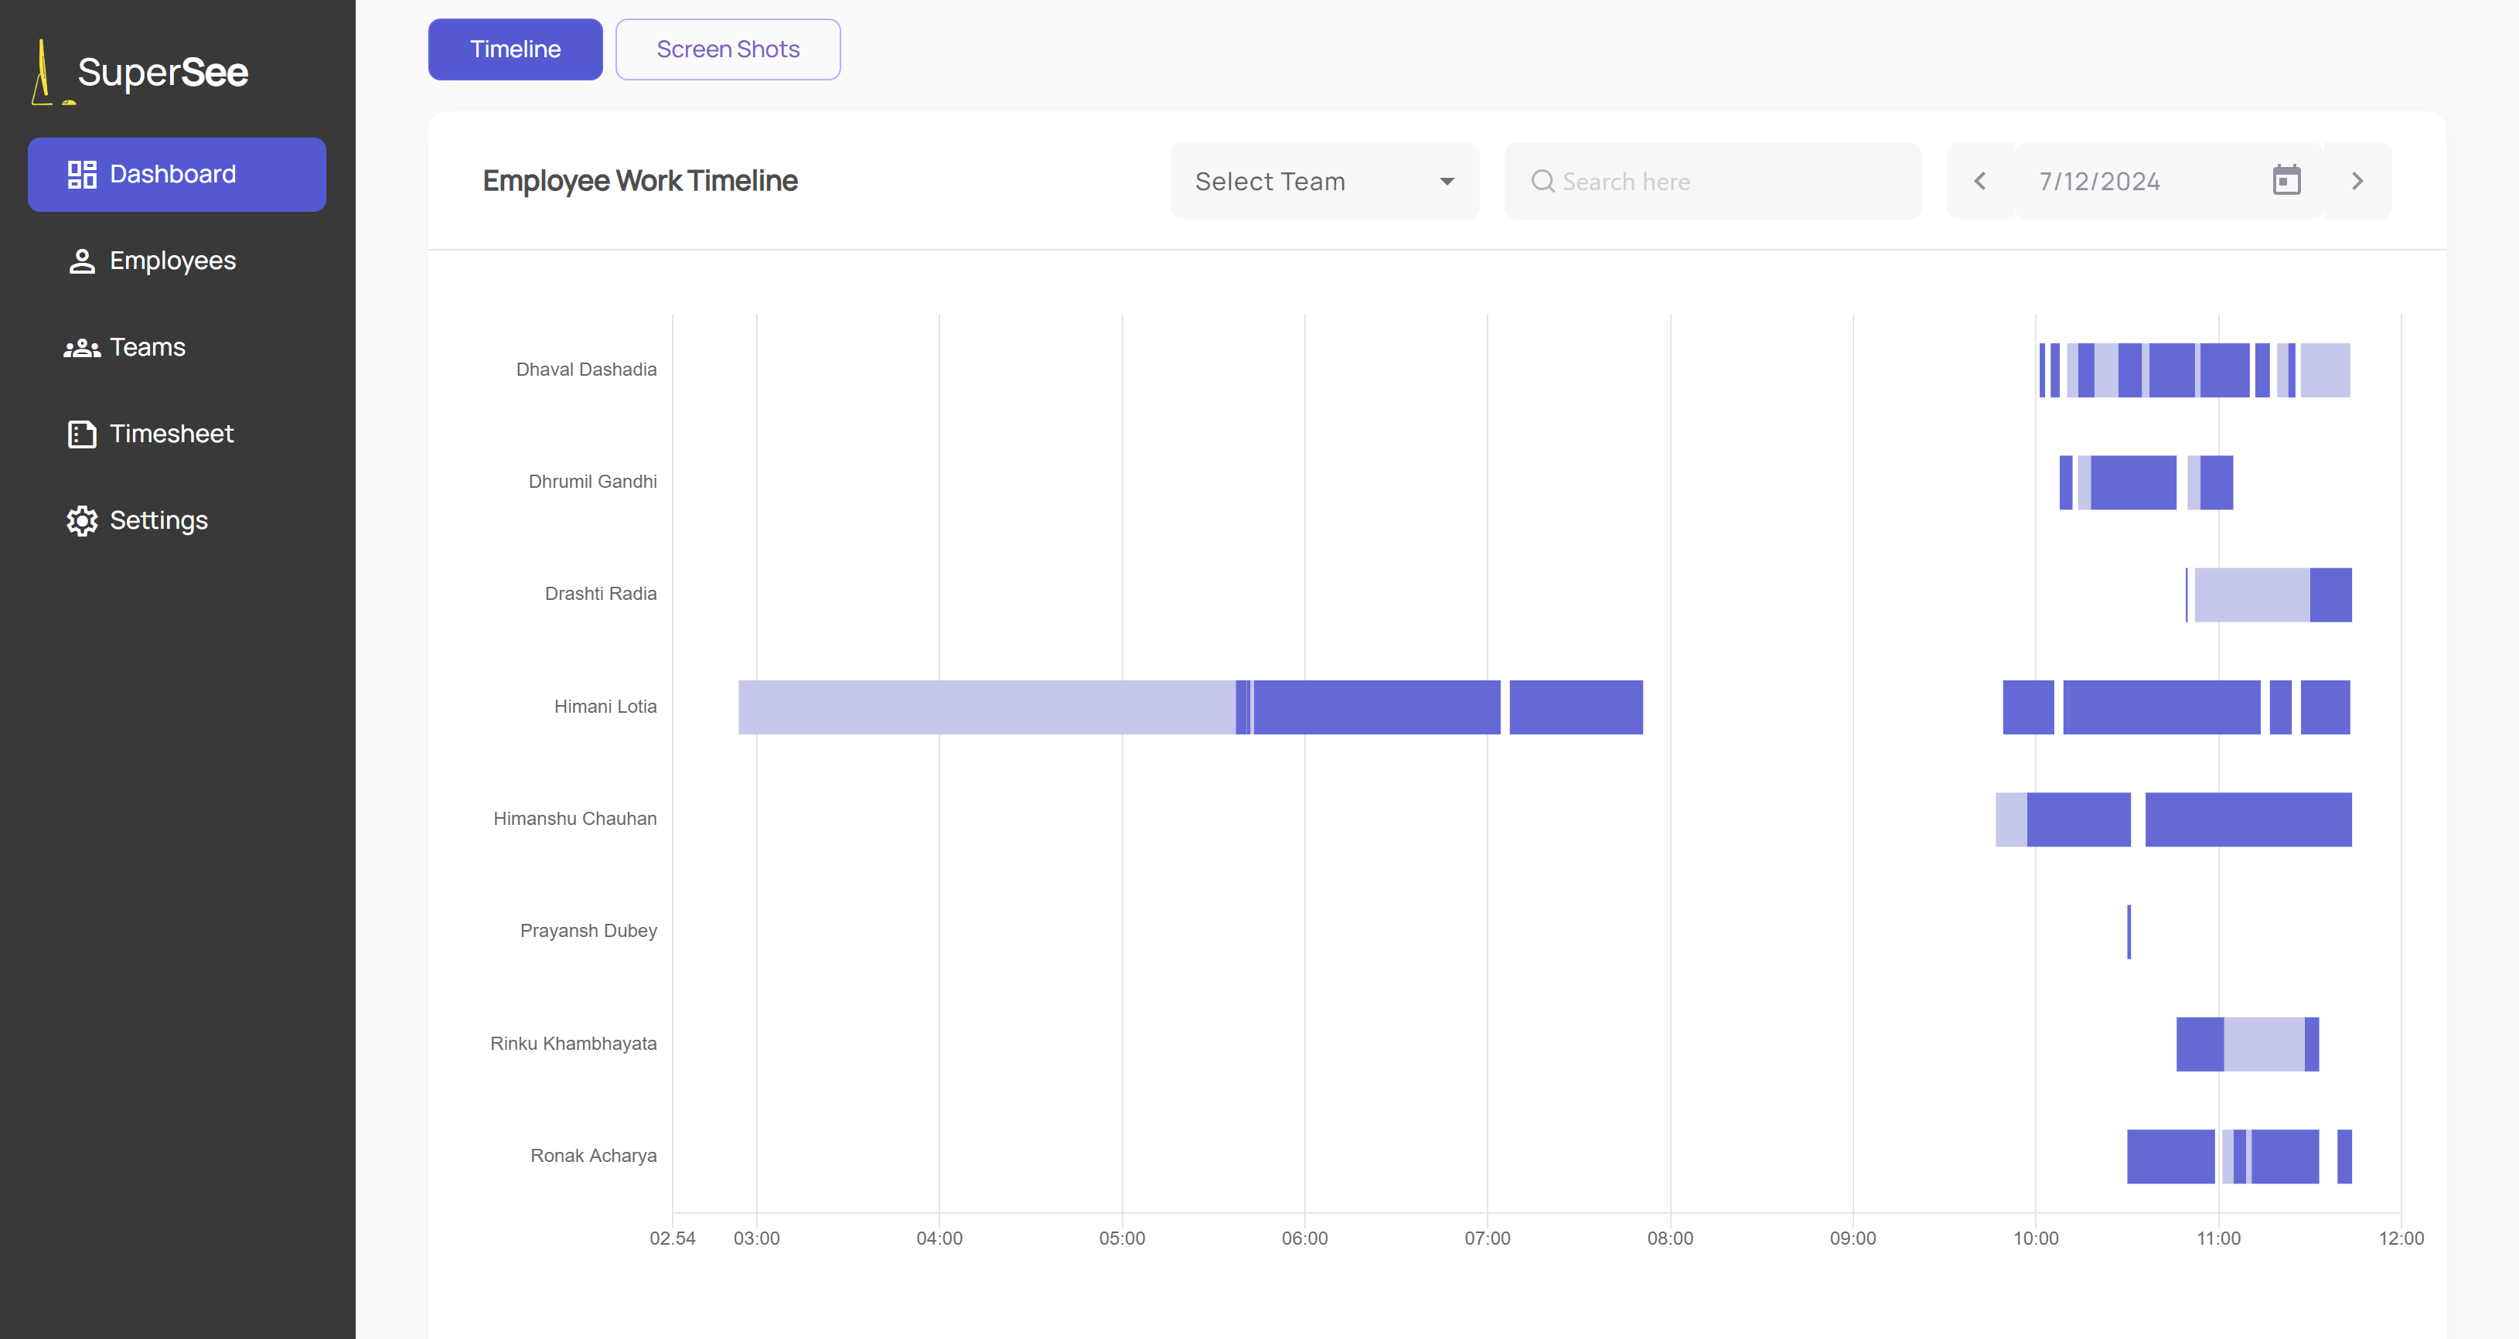Image resolution: width=2519 pixels, height=1339 pixels.
Task: Go to previous day with left chevron
Action: point(1980,181)
